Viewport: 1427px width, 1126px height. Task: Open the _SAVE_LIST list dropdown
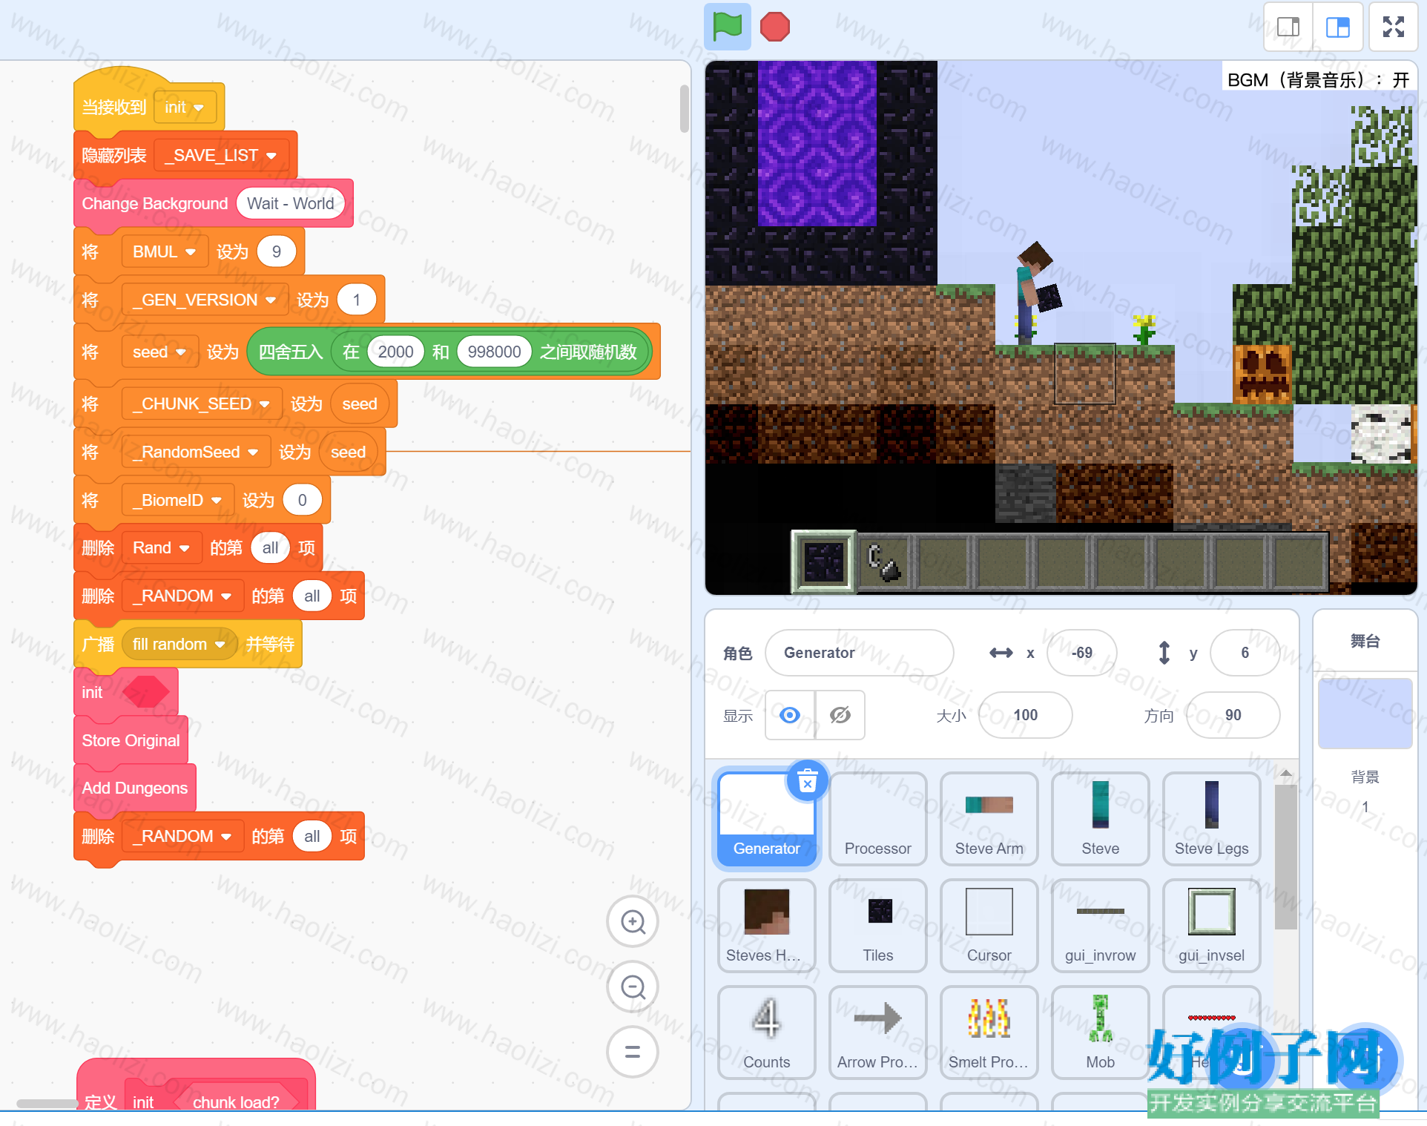point(220,156)
